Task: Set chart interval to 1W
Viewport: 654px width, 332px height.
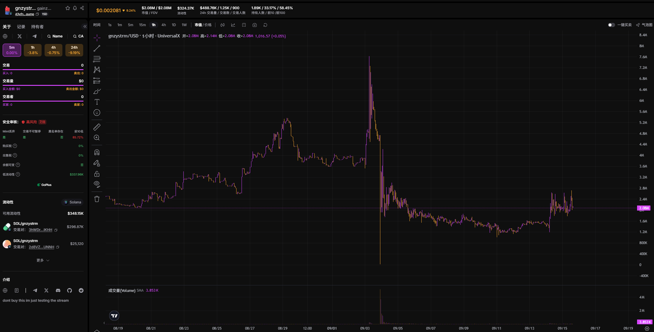Action: (184, 24)
